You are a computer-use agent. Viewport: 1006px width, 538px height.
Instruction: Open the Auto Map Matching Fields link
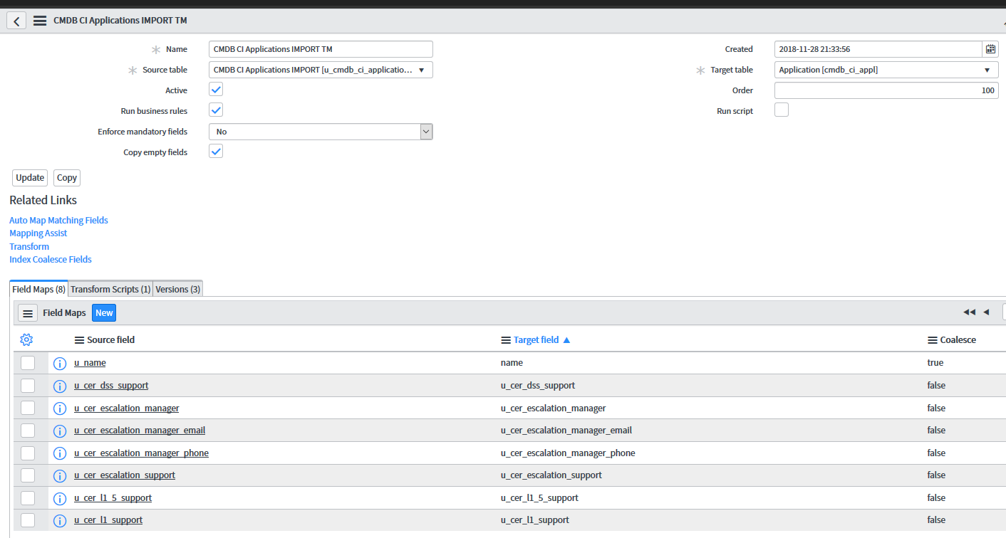(x=58, y=221)
